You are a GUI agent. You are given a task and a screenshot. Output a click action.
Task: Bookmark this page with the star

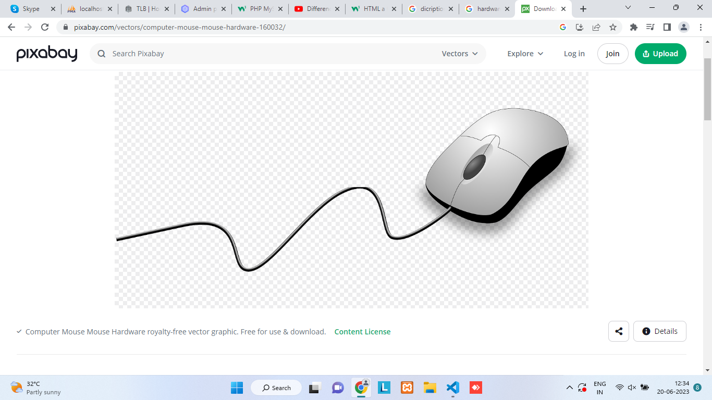612,27
